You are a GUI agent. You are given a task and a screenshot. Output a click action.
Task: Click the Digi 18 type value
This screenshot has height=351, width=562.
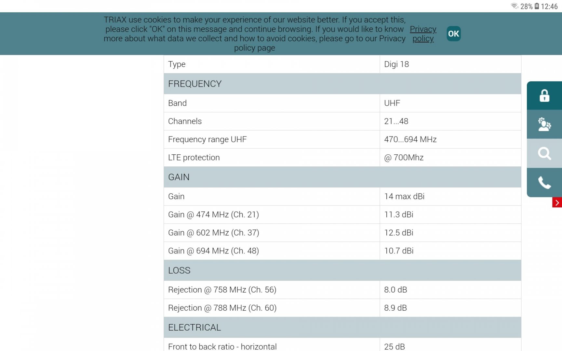pos(396,64)
